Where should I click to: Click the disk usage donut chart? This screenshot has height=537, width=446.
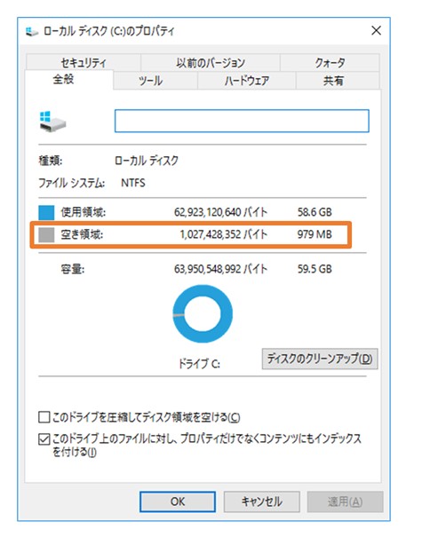pyautogui.click(x=203, y=313)
